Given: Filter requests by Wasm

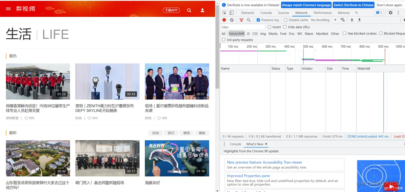Looking at the screenshot, I should [x=309, y=34].
